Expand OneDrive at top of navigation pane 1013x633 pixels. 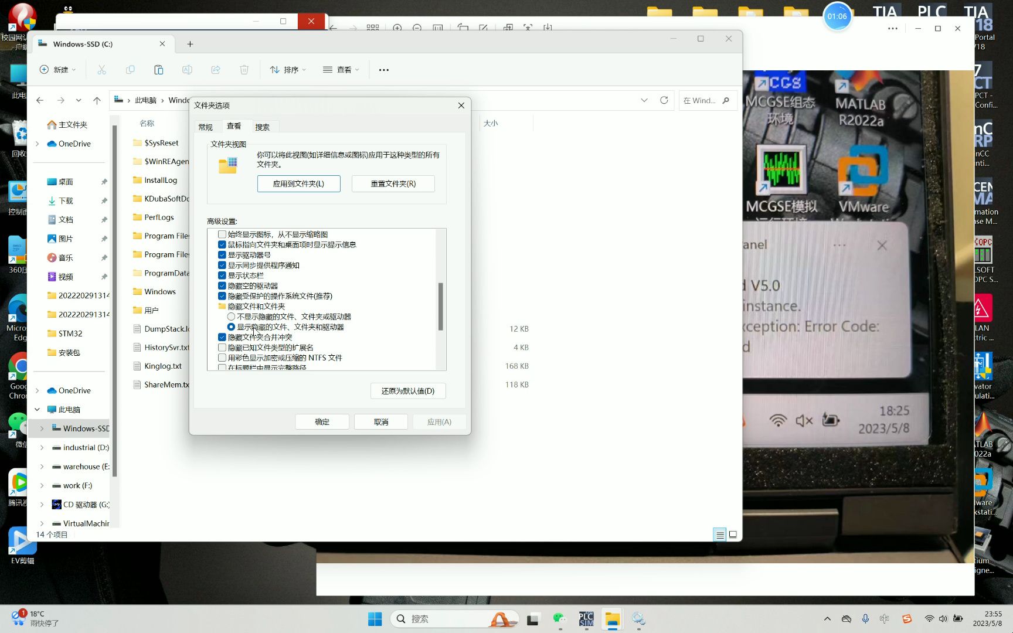coord(38,144)
